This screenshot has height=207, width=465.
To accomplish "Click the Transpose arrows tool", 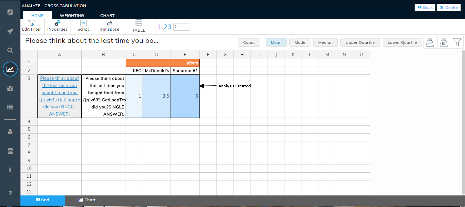I will click(x=109, y=26).
